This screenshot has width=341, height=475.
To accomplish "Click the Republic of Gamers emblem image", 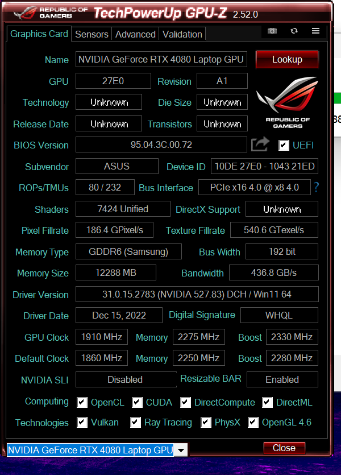I will click(x=287, y=102).
